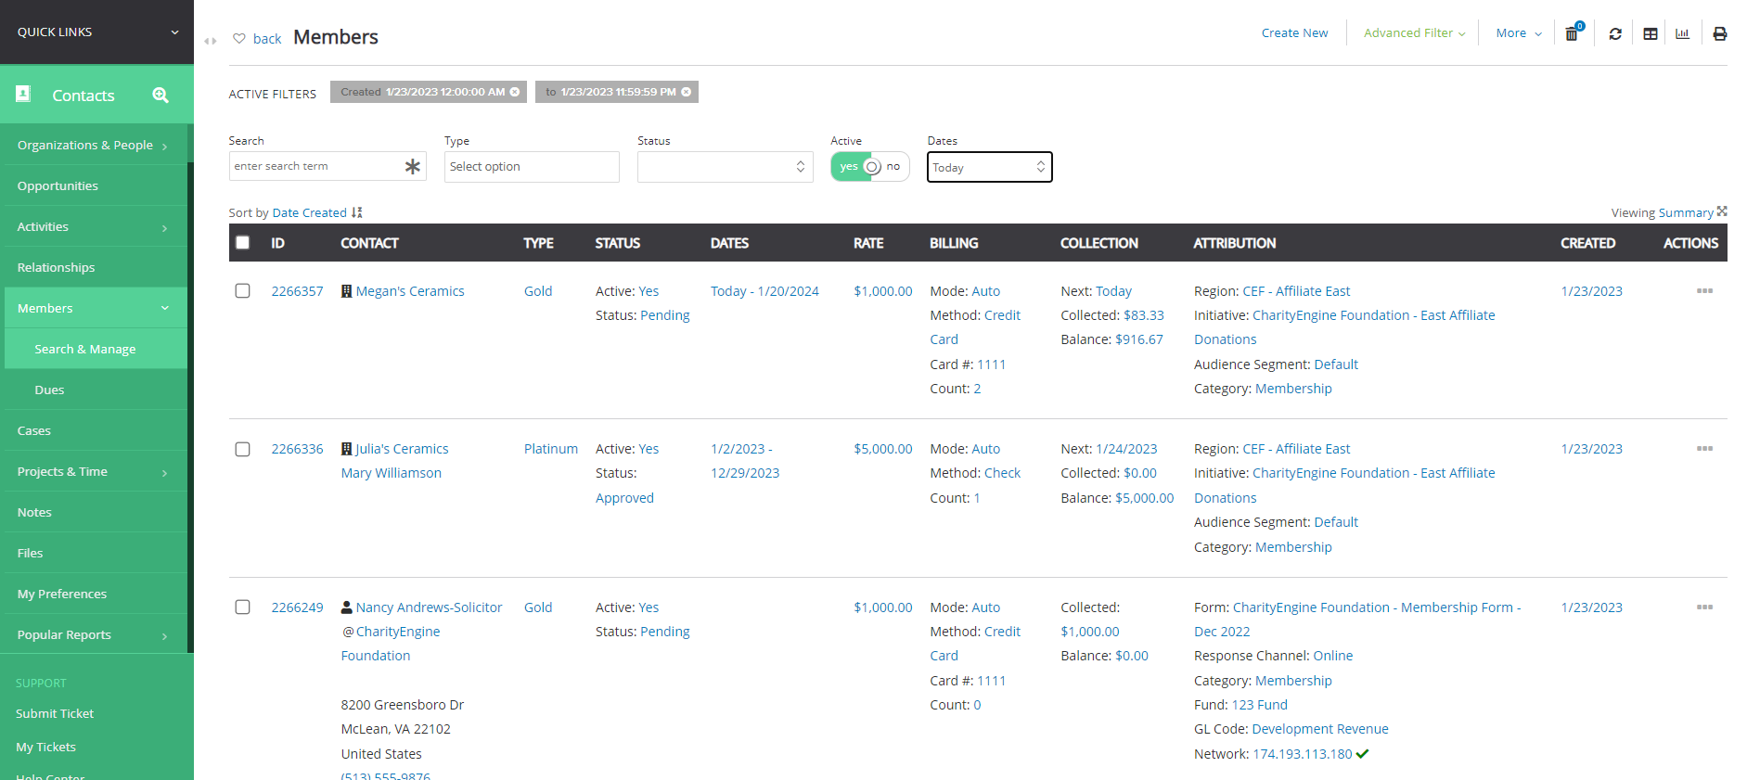The width and height of the screenshot is (1747, 780).
Task: Expand the Activities sidebar menu
Action: 94,227
